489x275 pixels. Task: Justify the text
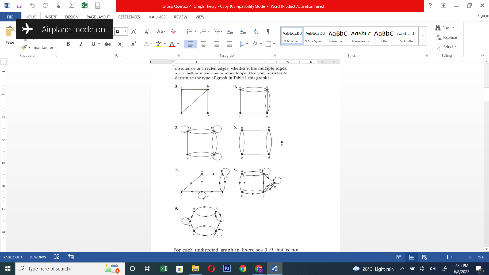click(x=229, y=44)
